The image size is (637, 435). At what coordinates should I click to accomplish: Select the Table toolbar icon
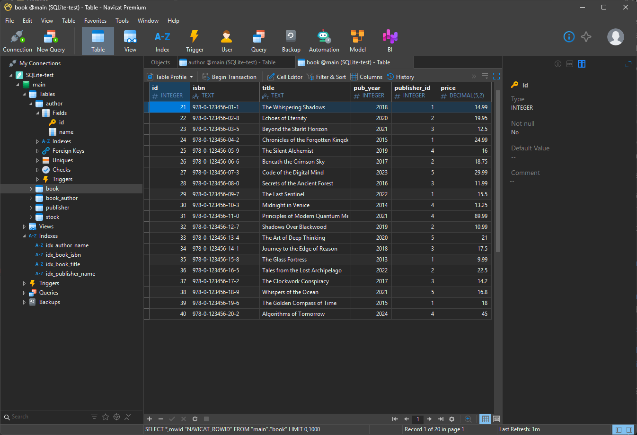pyautogui.click(x=98, y=41)
